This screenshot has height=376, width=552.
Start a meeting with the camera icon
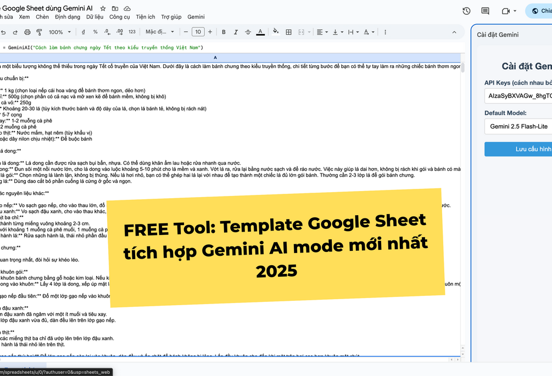pyautogui.click(x=505, y=11)
